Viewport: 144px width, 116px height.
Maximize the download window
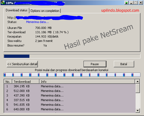[136, 3]
